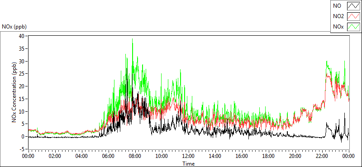The height and width of the screenshot is (167, 362).
Task: Click the 20:00 time axis marker
Action: 295,156
